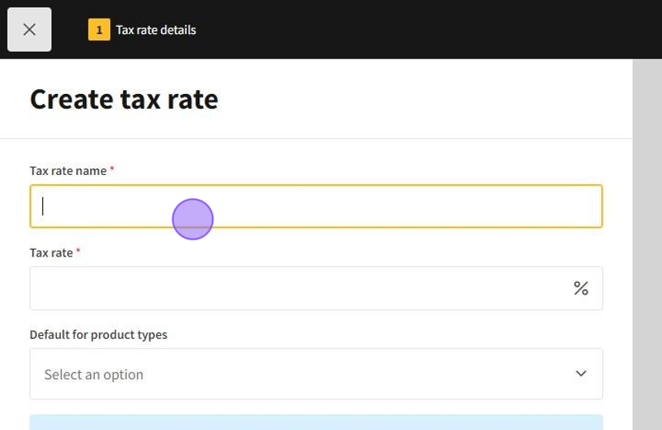Click the Create tax rate heading
This screenshot has width=662, height=430.
124,99
